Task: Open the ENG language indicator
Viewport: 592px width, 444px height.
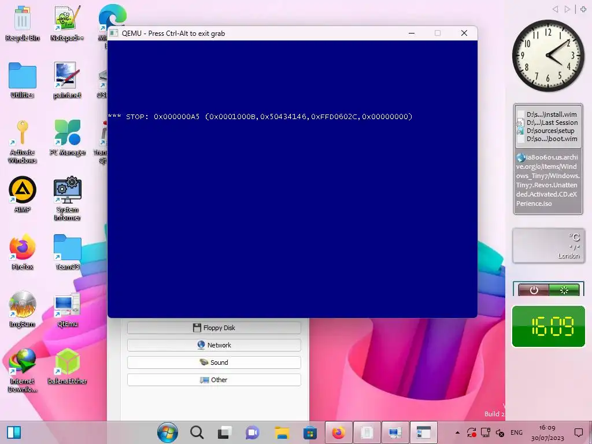Action: [516, 432]
